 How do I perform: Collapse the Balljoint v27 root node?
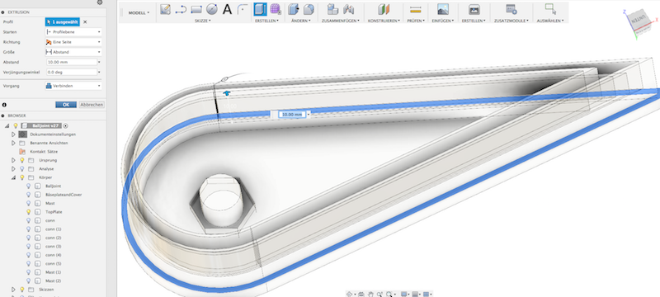coord(7,125)
